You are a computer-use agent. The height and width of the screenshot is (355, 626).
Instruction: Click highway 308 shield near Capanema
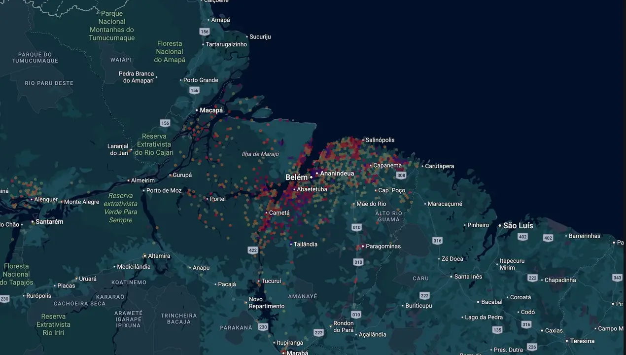(401, 176)
